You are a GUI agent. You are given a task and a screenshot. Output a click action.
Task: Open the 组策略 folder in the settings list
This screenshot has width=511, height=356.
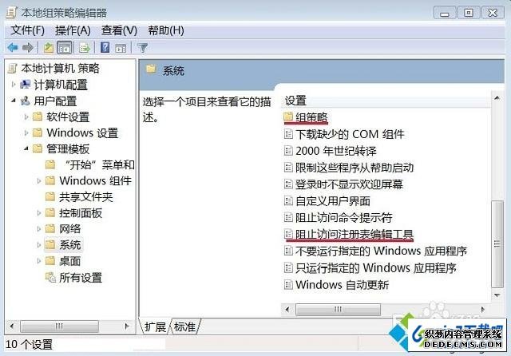(311, 117)
